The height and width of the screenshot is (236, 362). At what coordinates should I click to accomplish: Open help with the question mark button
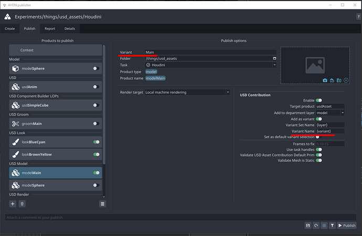click(358, 17)
